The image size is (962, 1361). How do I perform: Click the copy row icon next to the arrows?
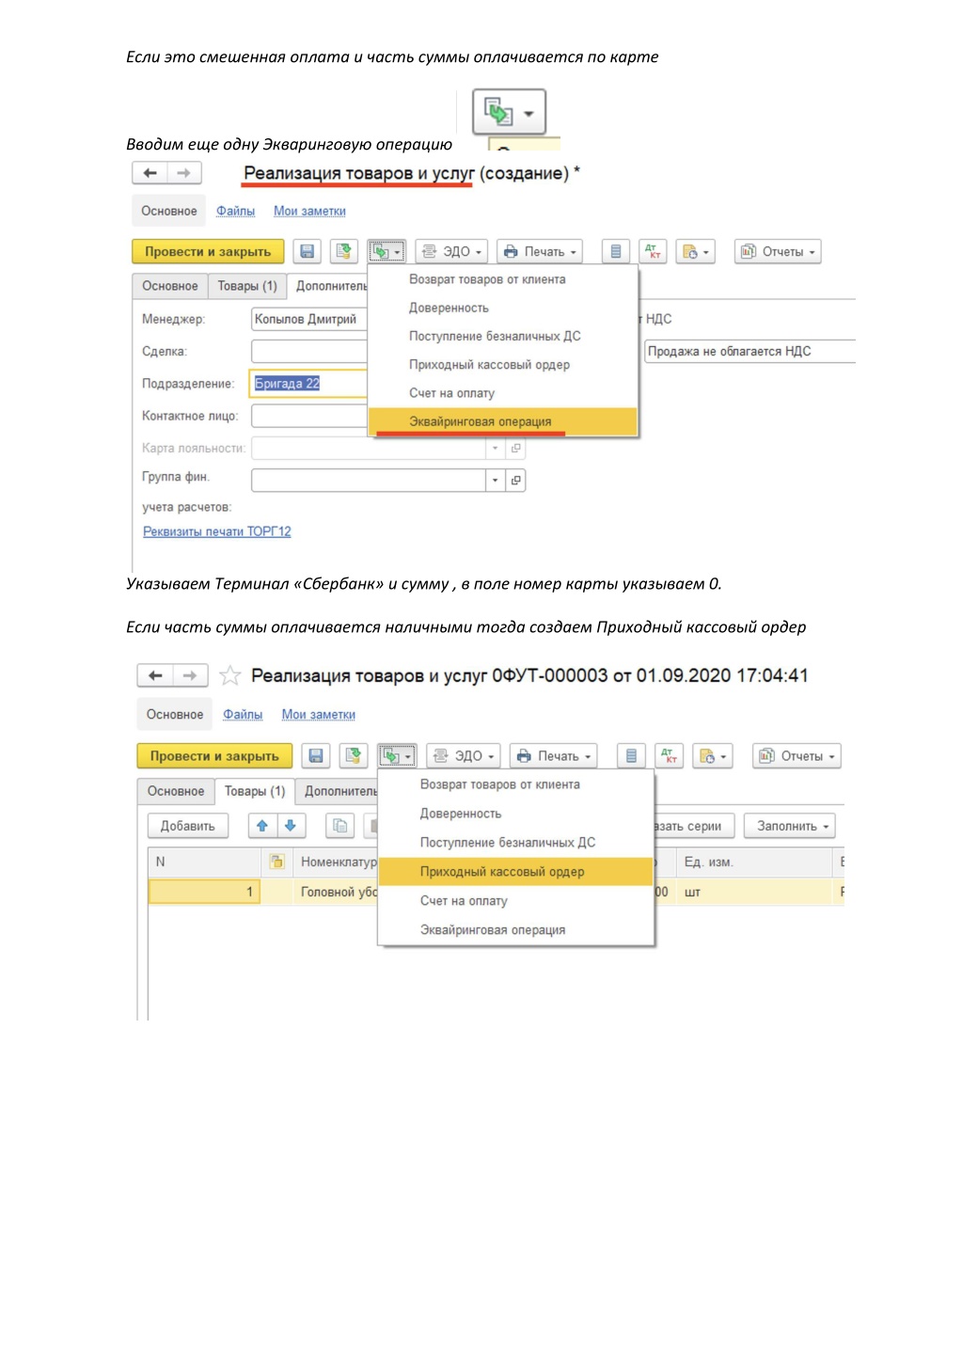(339, 826)
